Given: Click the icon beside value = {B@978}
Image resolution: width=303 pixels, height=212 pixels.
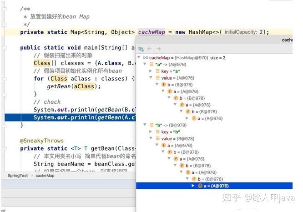Looking at the screenshot, I should coord(158,139).
